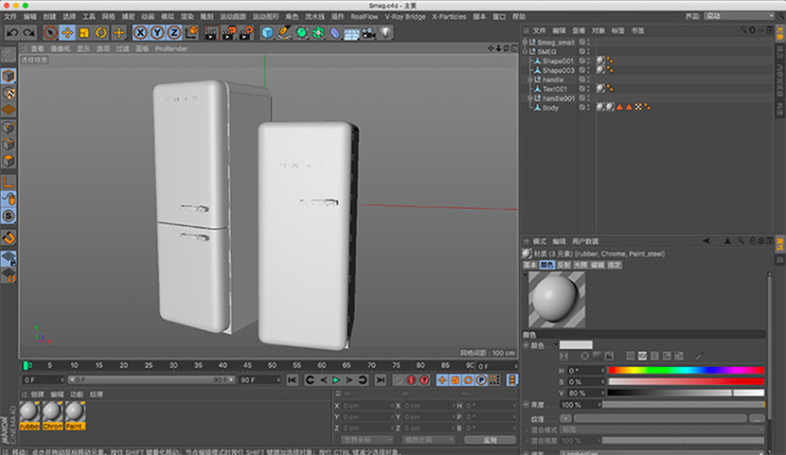Image resolution: width=786 pixels, height=455 pixels.
Task: Switch to Polygons mode
Action: click(x=9, y=161)
